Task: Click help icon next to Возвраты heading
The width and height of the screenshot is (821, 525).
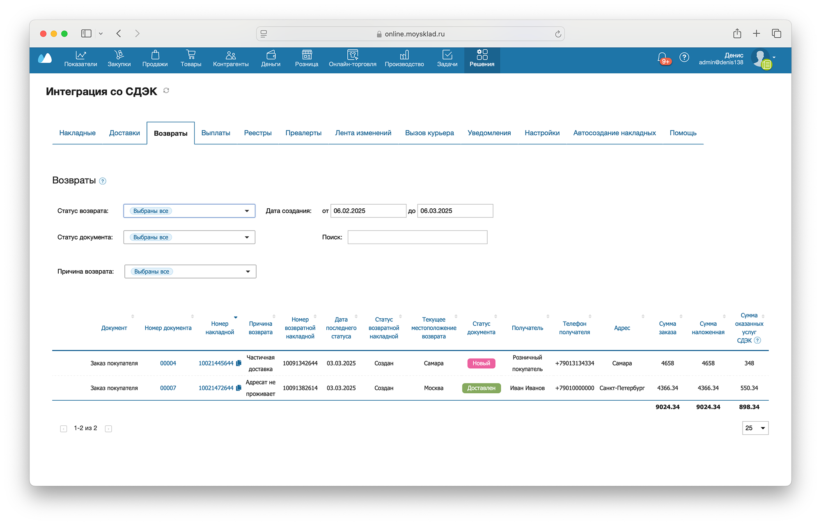Action: coord(103,181)
